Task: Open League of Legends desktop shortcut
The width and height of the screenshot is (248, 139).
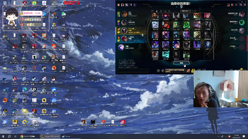Action: [24, 59]
